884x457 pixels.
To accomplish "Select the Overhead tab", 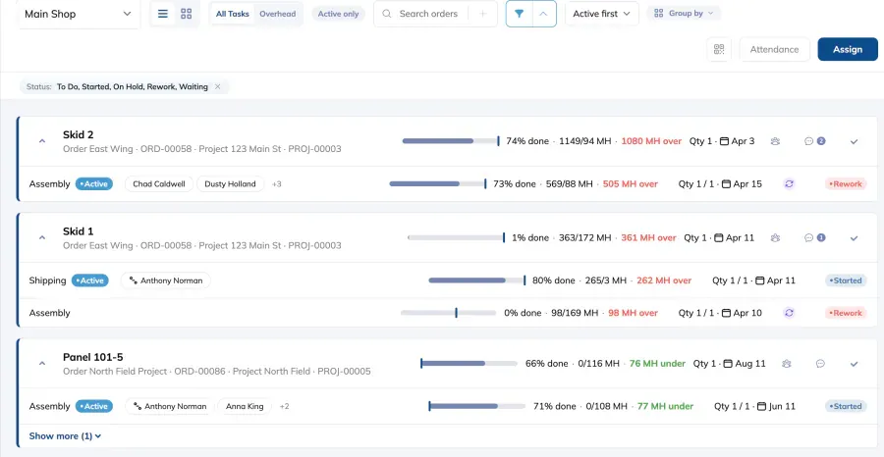I will coord(277,14).
